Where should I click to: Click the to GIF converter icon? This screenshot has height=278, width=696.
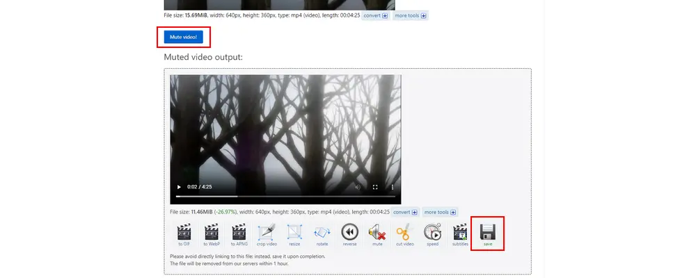(x=184, y=234)
